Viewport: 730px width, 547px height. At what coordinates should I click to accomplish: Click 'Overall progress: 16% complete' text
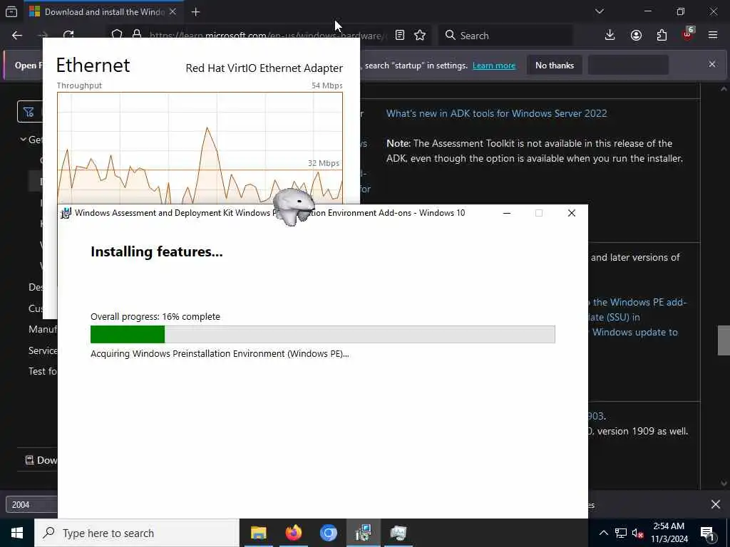pyautogui.click(x=155, y=317)
